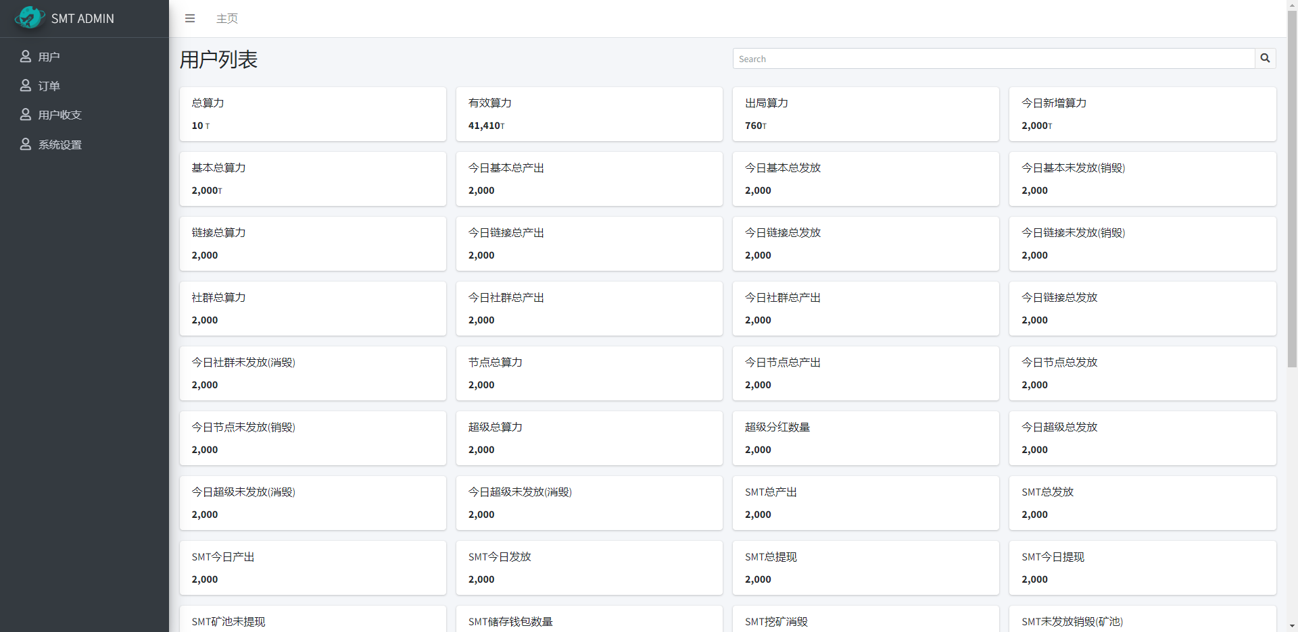
Task: Click the 今日新增算力 card
Action: (1142, 114)
